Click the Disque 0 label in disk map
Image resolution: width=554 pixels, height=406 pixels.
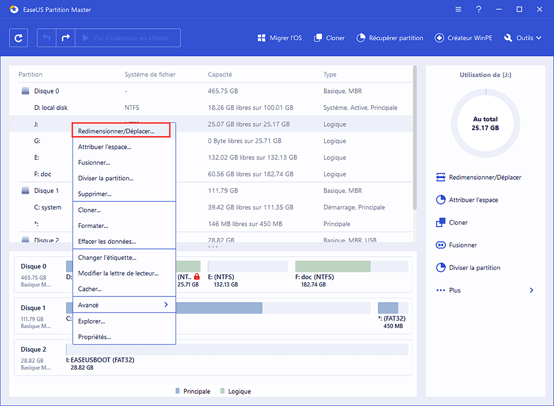pos(34,266)
